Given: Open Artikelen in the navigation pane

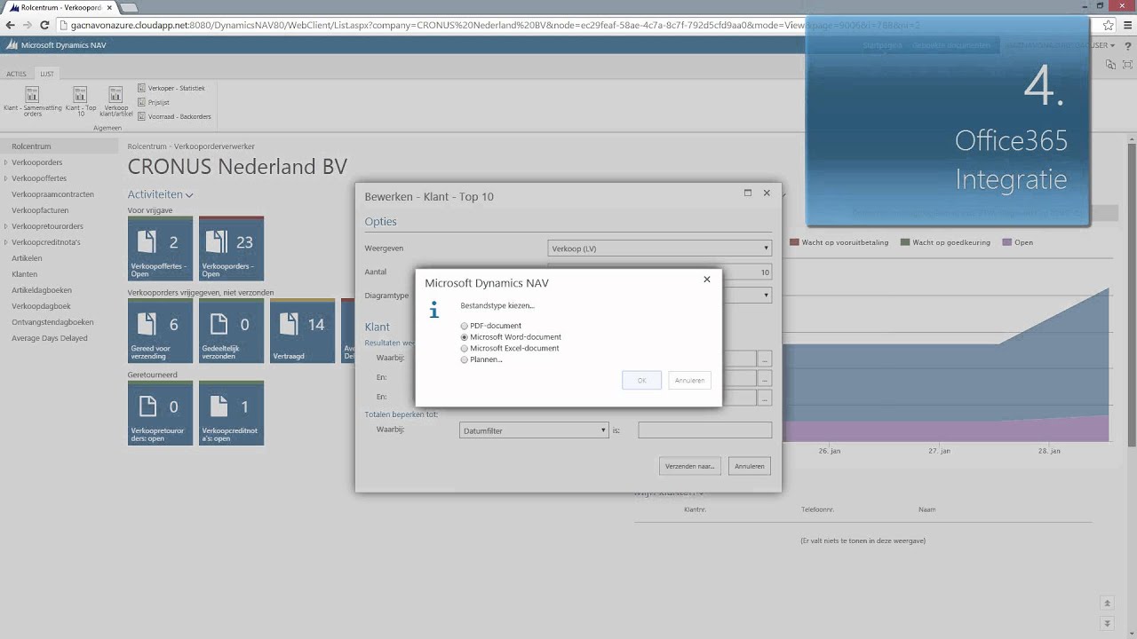Looking at the screenshot, I should [27, 258].
